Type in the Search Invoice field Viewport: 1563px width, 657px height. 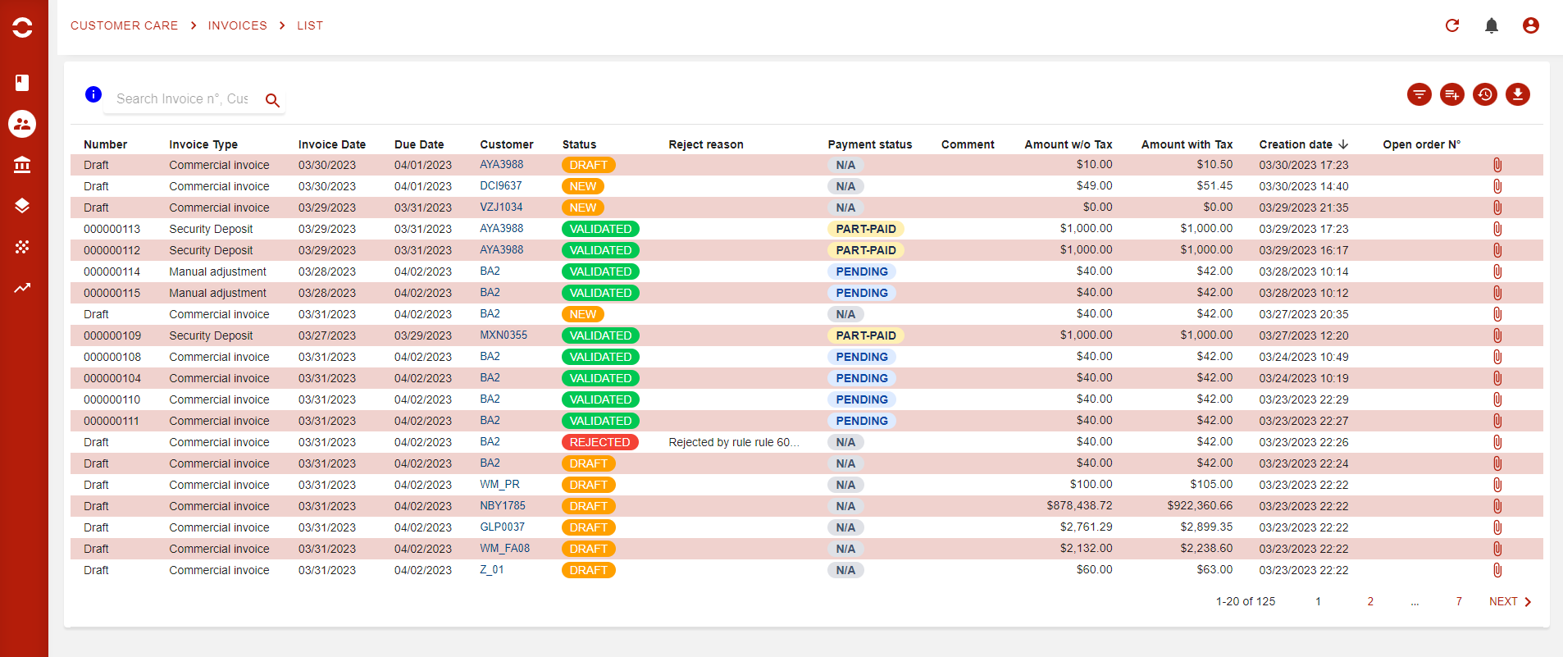pos(181,98)
